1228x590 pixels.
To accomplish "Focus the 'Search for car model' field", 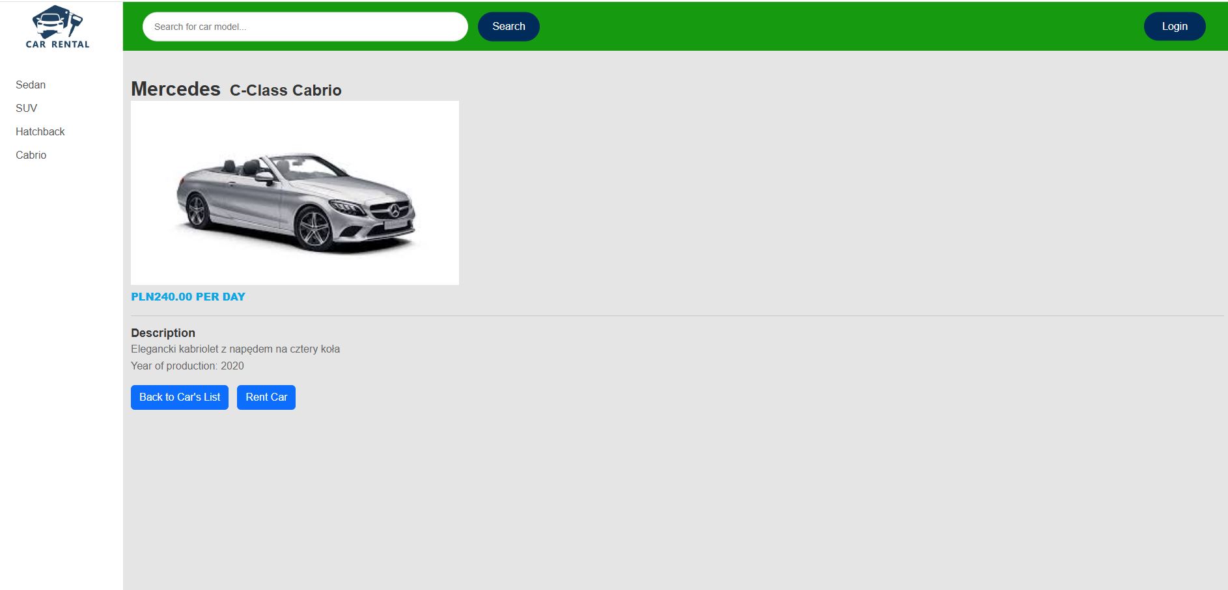I will click(x=305, y=27).
